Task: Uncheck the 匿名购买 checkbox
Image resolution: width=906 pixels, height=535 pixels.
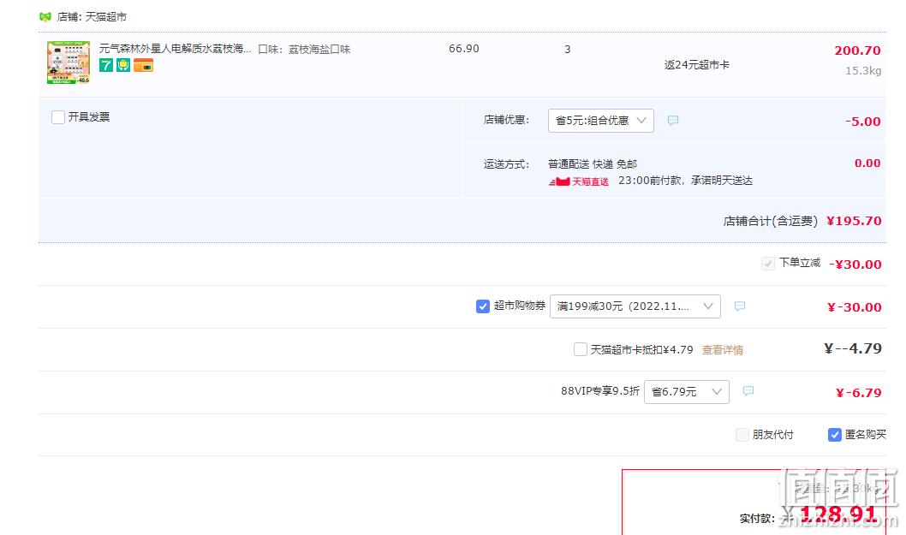Action: (834, 435)
